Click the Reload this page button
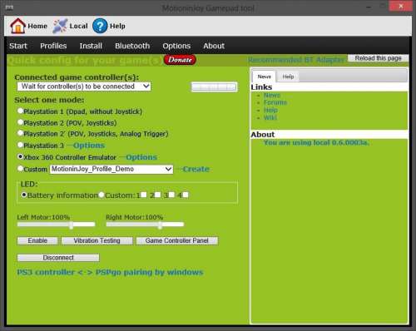The width and height of the screenshot is (416, 331). pyautogui.click(x=378, y=58)
